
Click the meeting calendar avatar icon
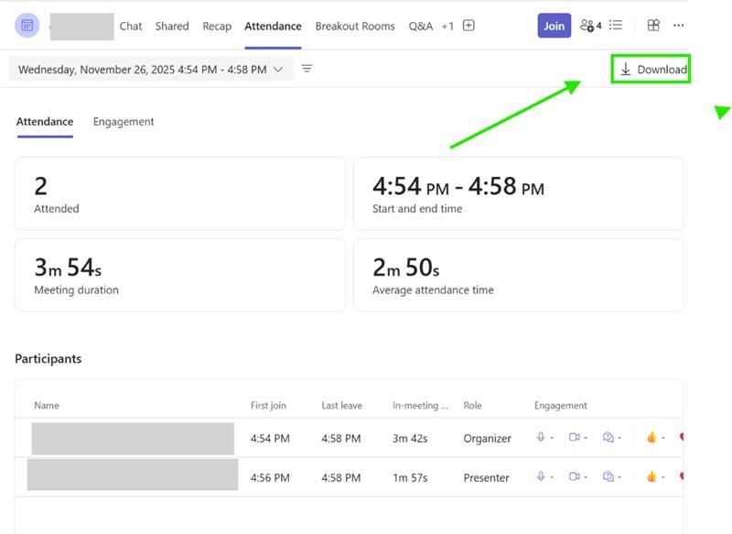27,26
